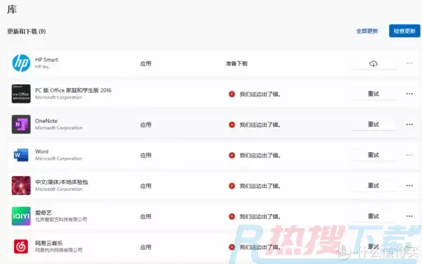Image resolution: width=422 pixels, height=264 pixels.
Task: Click red error icon in OneNote row
Action: [x=231, y=125]
